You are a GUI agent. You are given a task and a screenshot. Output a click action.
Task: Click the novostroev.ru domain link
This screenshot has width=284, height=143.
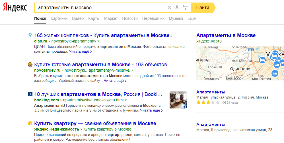click(47, 70)
